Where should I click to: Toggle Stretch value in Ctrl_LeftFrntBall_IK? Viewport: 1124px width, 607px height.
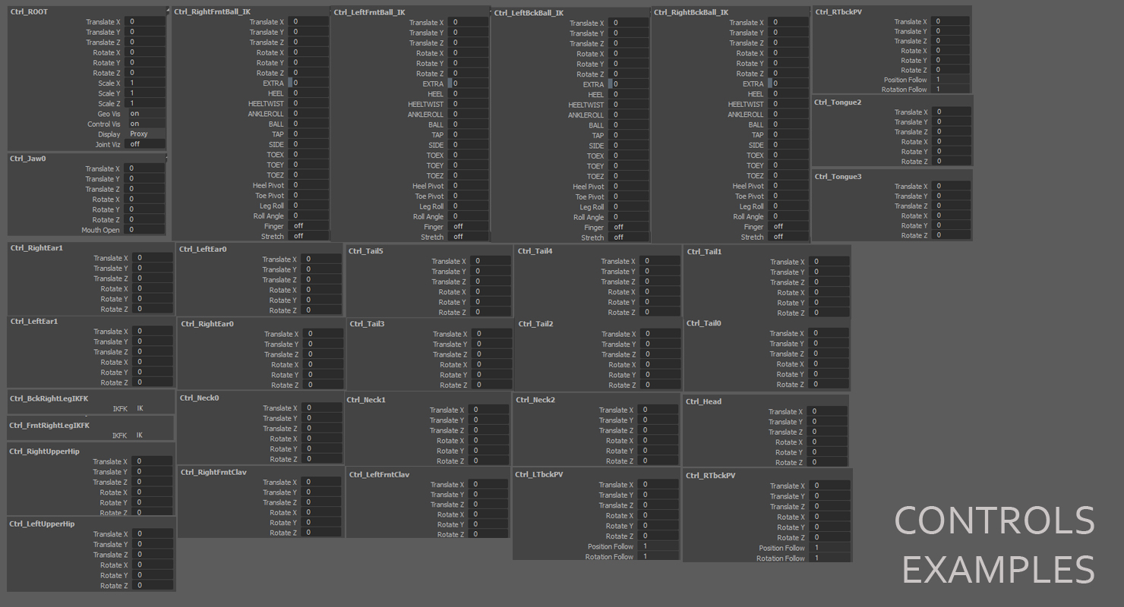pos(469,237)
